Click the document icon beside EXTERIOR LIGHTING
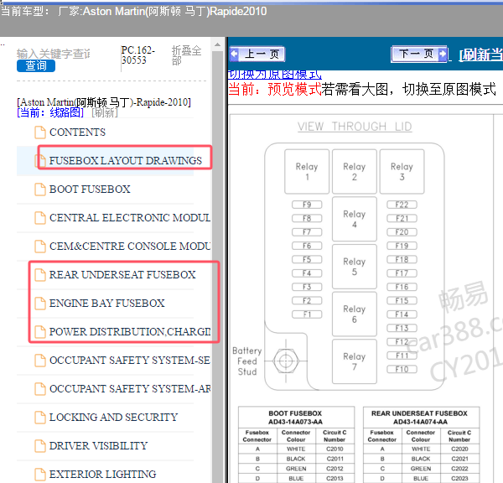 [40, 475]
